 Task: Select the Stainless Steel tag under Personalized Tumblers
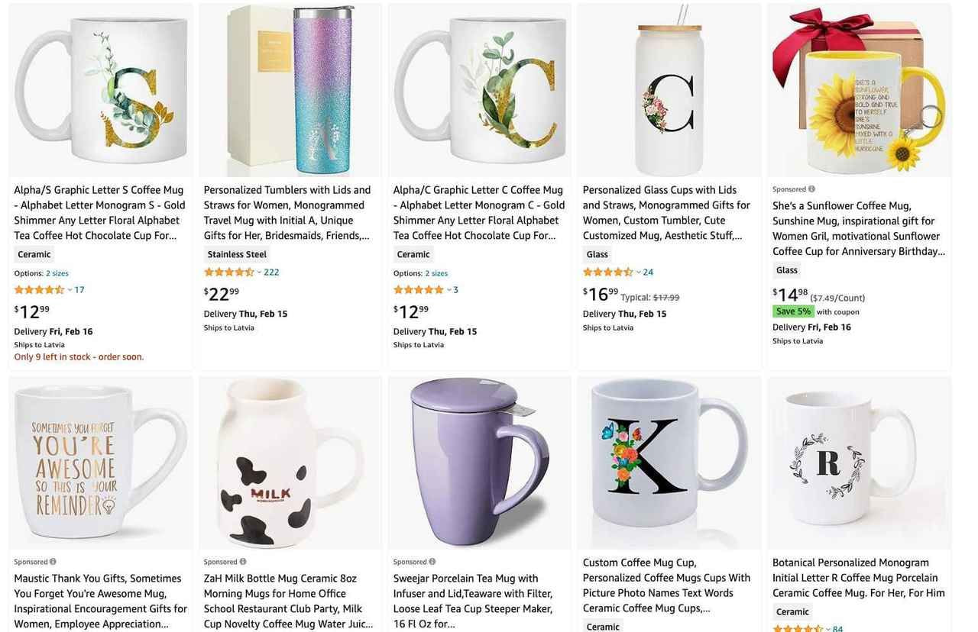click(x=237, y=253)
